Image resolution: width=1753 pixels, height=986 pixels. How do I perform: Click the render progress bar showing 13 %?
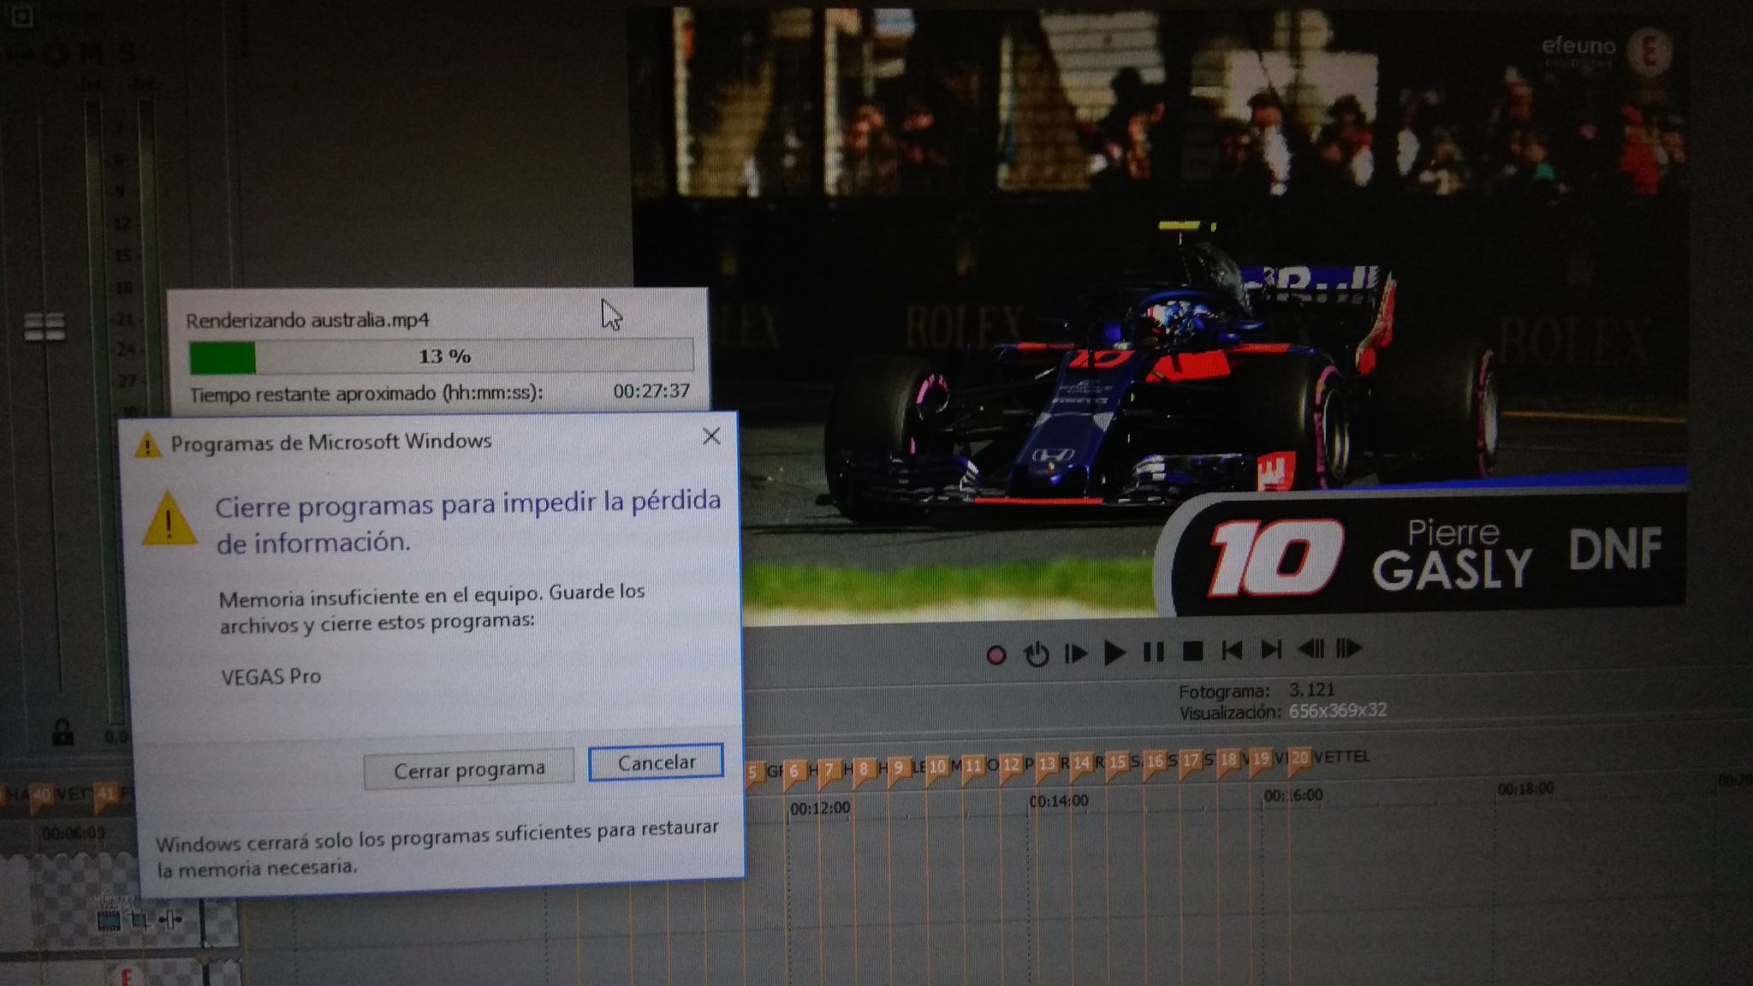click(x=441, y=356)
